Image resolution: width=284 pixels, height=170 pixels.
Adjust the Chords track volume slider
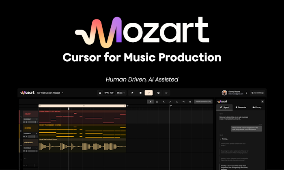pos(33,136)
